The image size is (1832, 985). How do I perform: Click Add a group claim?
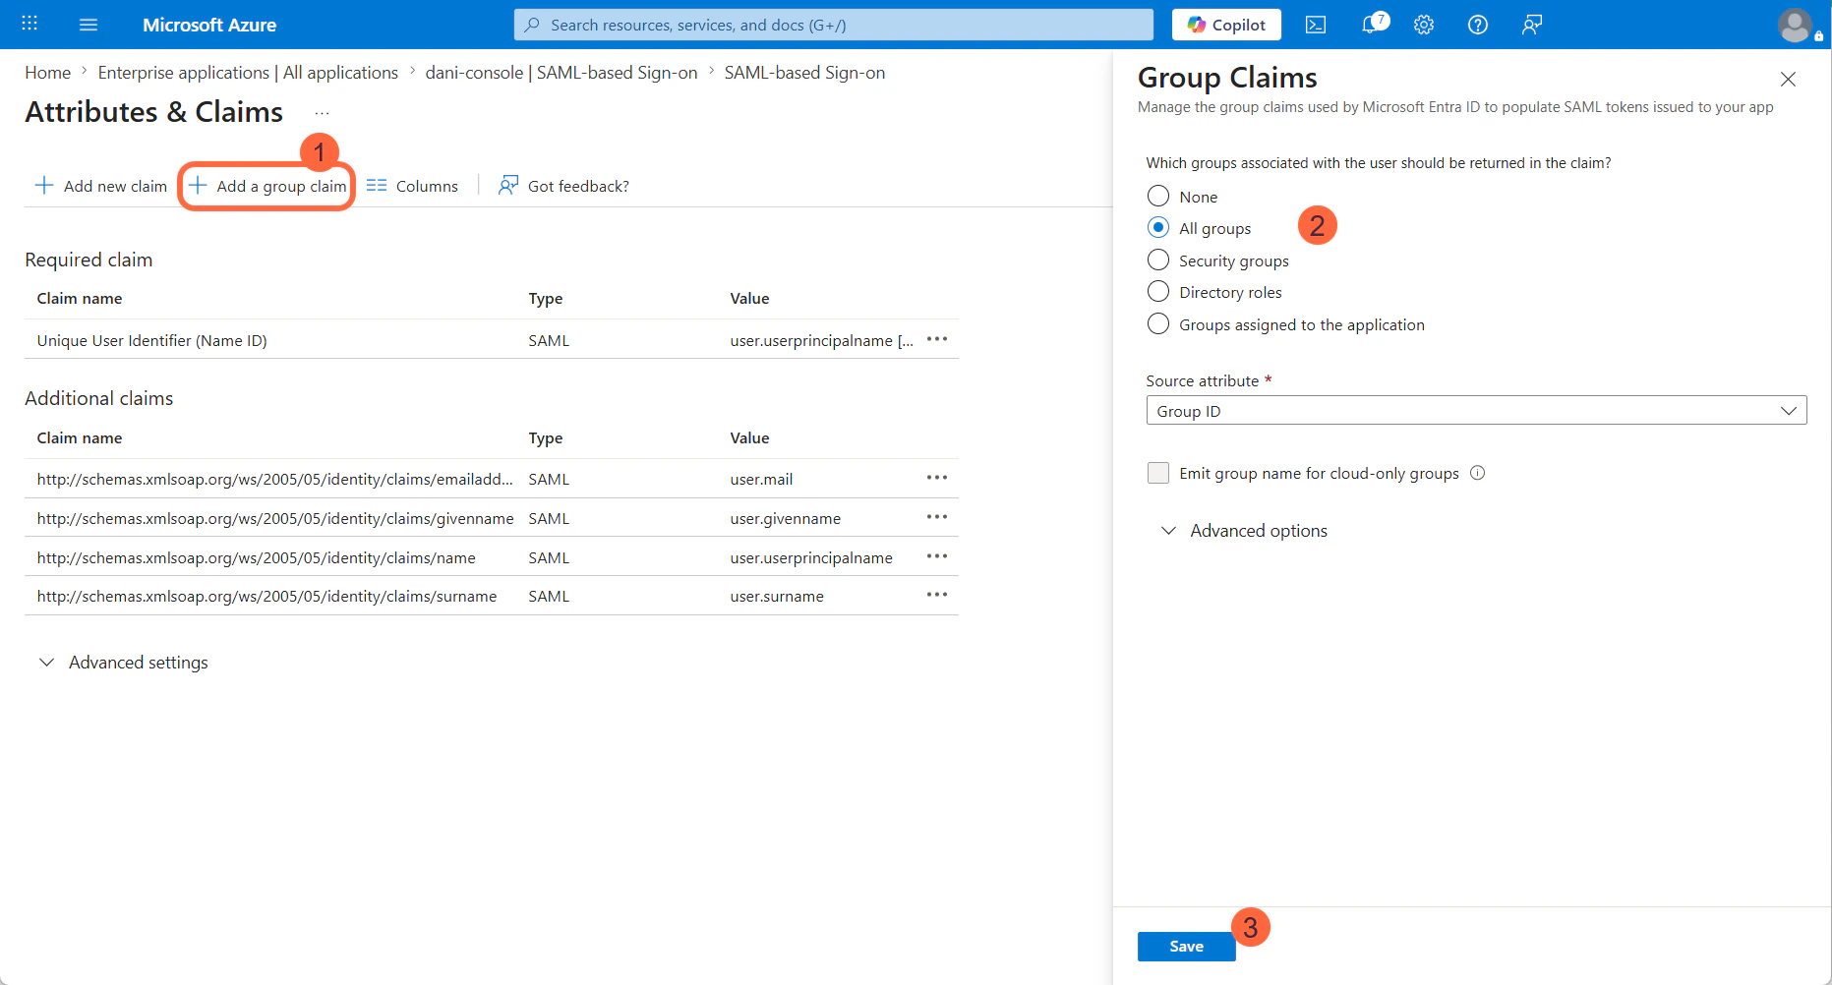(x=267, y=186)
